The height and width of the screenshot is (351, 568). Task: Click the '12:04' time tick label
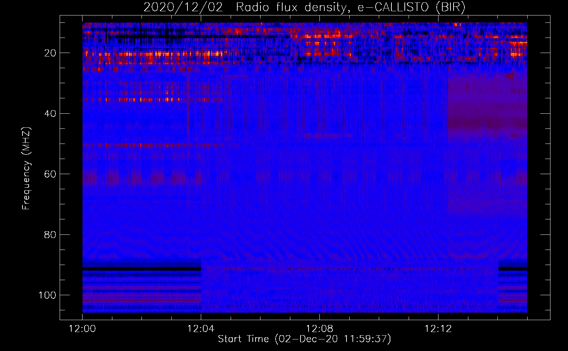[201, 329]
